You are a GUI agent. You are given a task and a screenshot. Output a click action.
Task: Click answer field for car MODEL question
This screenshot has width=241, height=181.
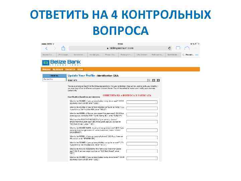click(x=142, y=114)
